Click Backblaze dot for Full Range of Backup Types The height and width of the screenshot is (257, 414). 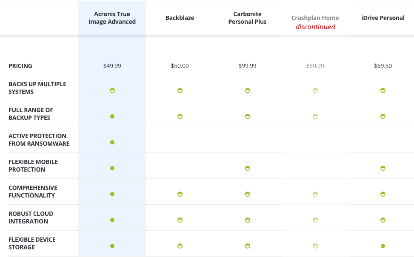pos(180,116)
